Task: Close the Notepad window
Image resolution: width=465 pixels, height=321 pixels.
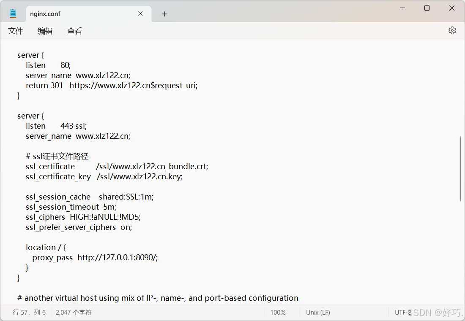Action: (451, 8)
